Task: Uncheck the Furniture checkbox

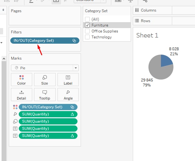Action: pyautogui.click(x=87, y=25)
